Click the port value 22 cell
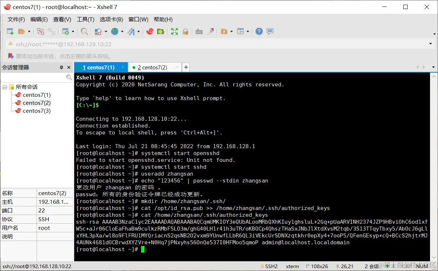 [x=55, y=211]
